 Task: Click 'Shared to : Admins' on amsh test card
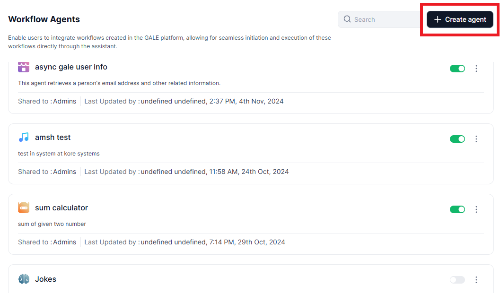(x=47, y=172)
